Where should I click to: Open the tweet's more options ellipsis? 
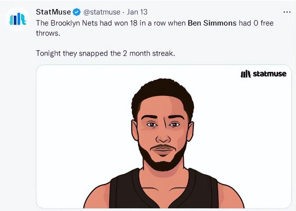pos(287,12)
